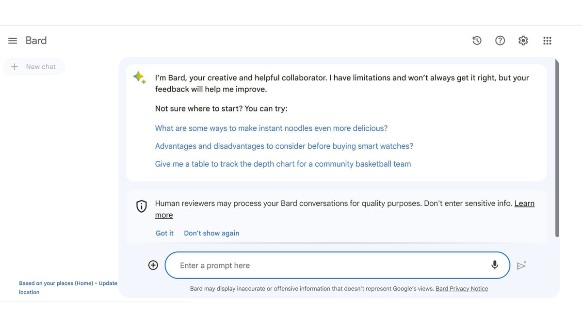
Task: Click the help question mark icon
Action: (x=500, y=41)
